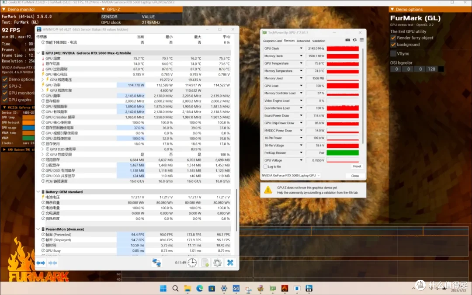Click HWiNFO clock reset timer icon
Image resolution: width=472 pixels, height=295 pixels.
tap(192, 263)
